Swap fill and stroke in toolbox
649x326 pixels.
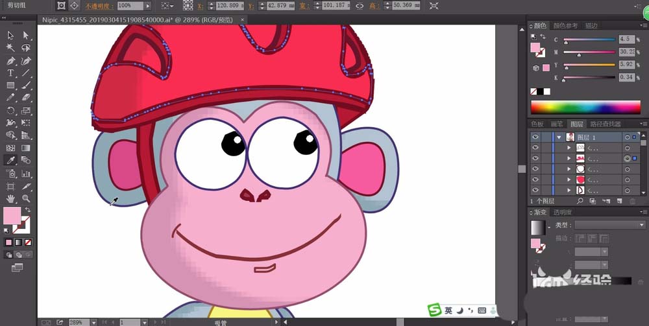[x=28, y=209]
